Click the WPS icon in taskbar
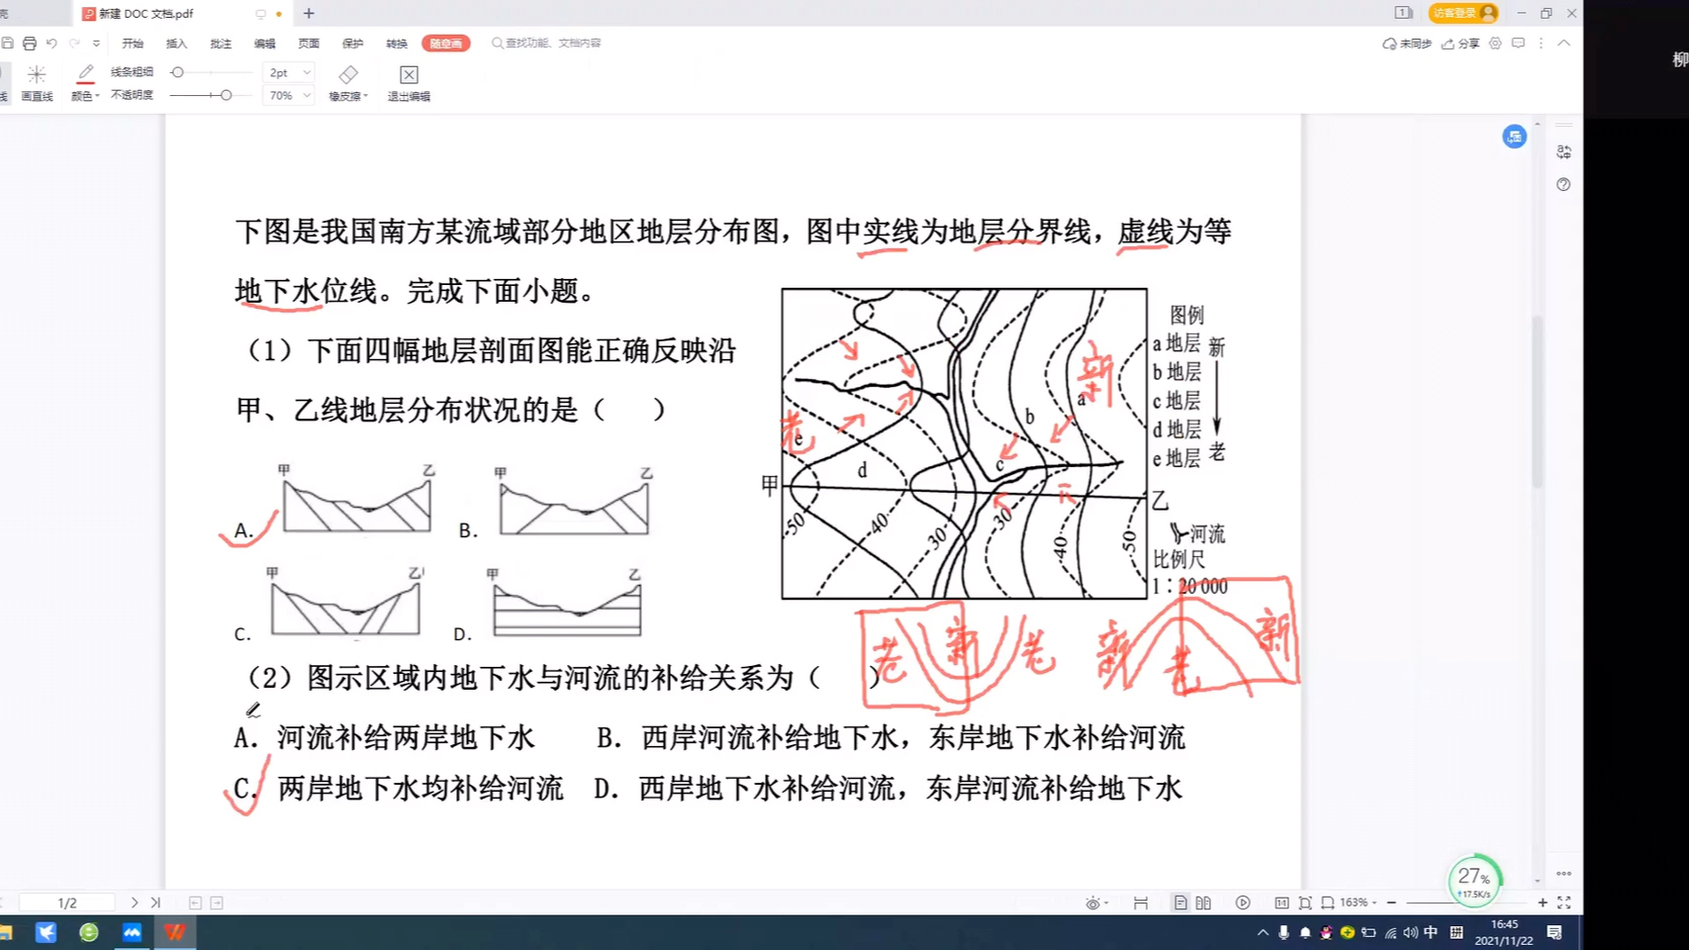The width and height of the screenshot is (1689, 950). tap(175, 932)
